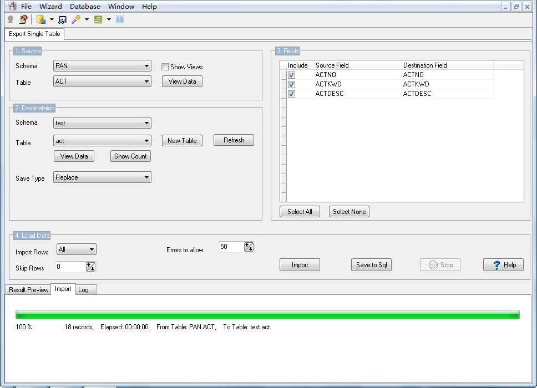Viewport: 537px width, 388px height.
Task: Select the ACTDESC source field cell
Action: point(358,94)
